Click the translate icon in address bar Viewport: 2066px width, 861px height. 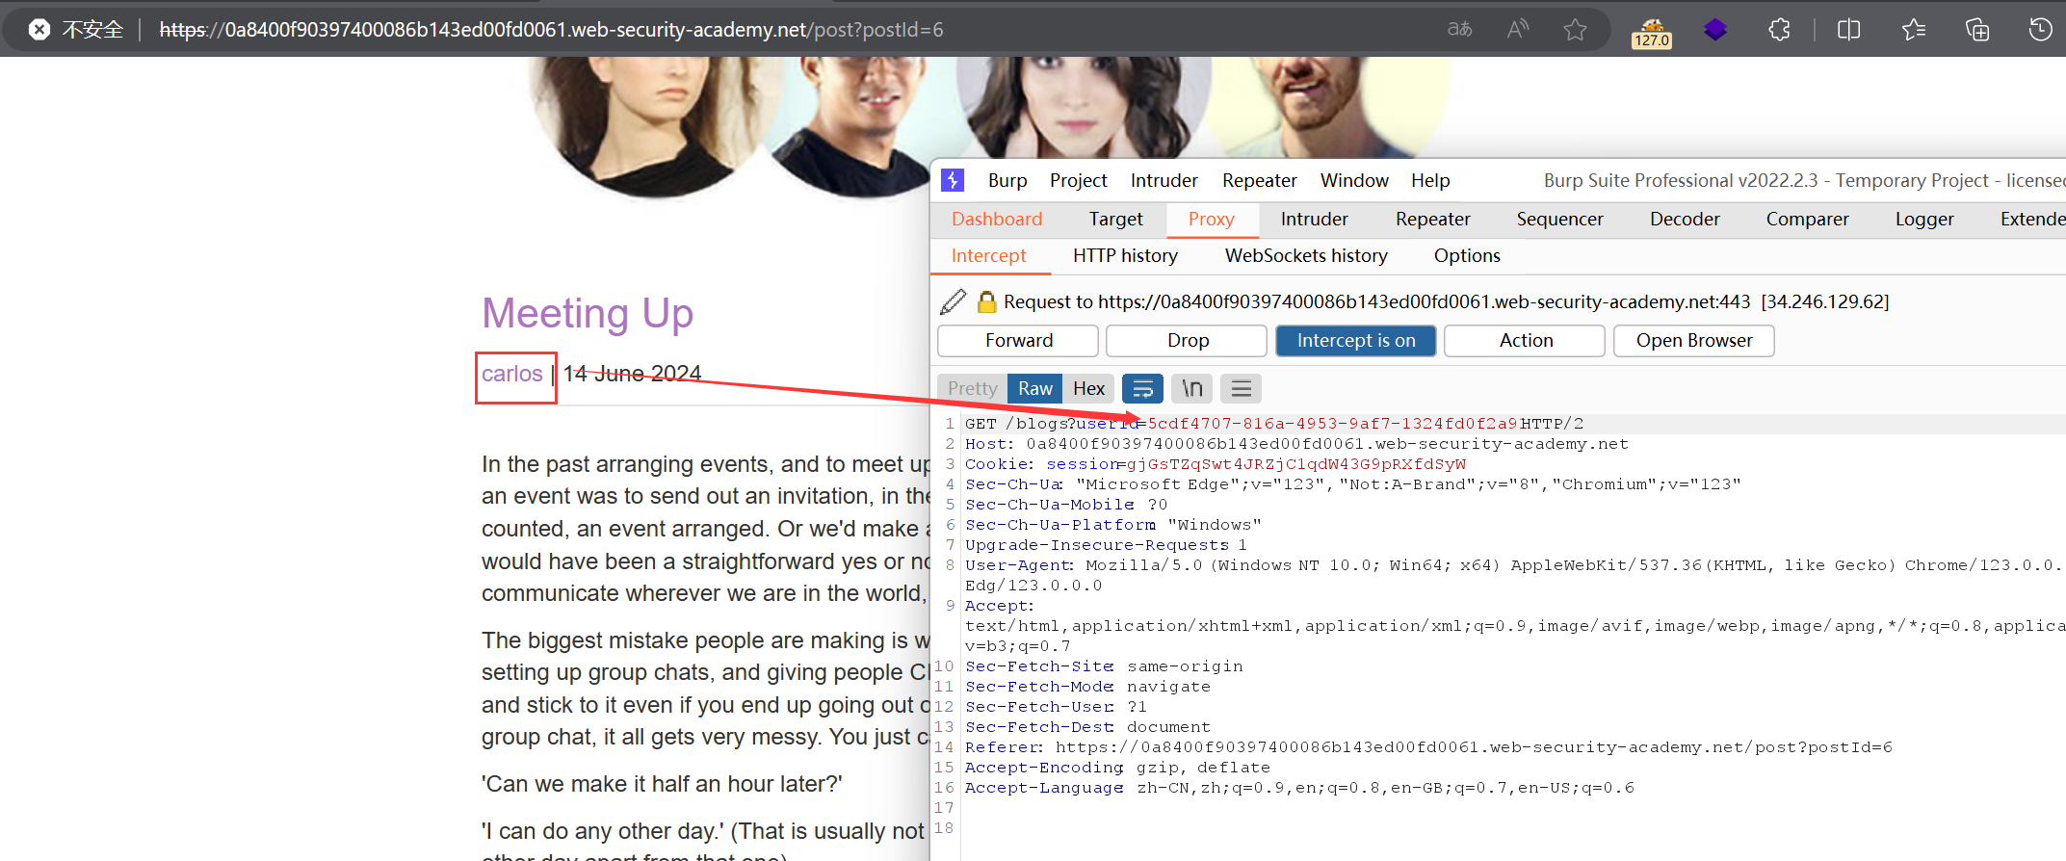(x=1459, y=30)
